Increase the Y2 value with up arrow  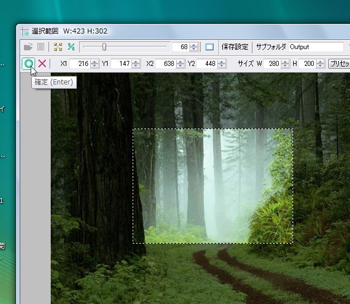click(x=221, y=62)
